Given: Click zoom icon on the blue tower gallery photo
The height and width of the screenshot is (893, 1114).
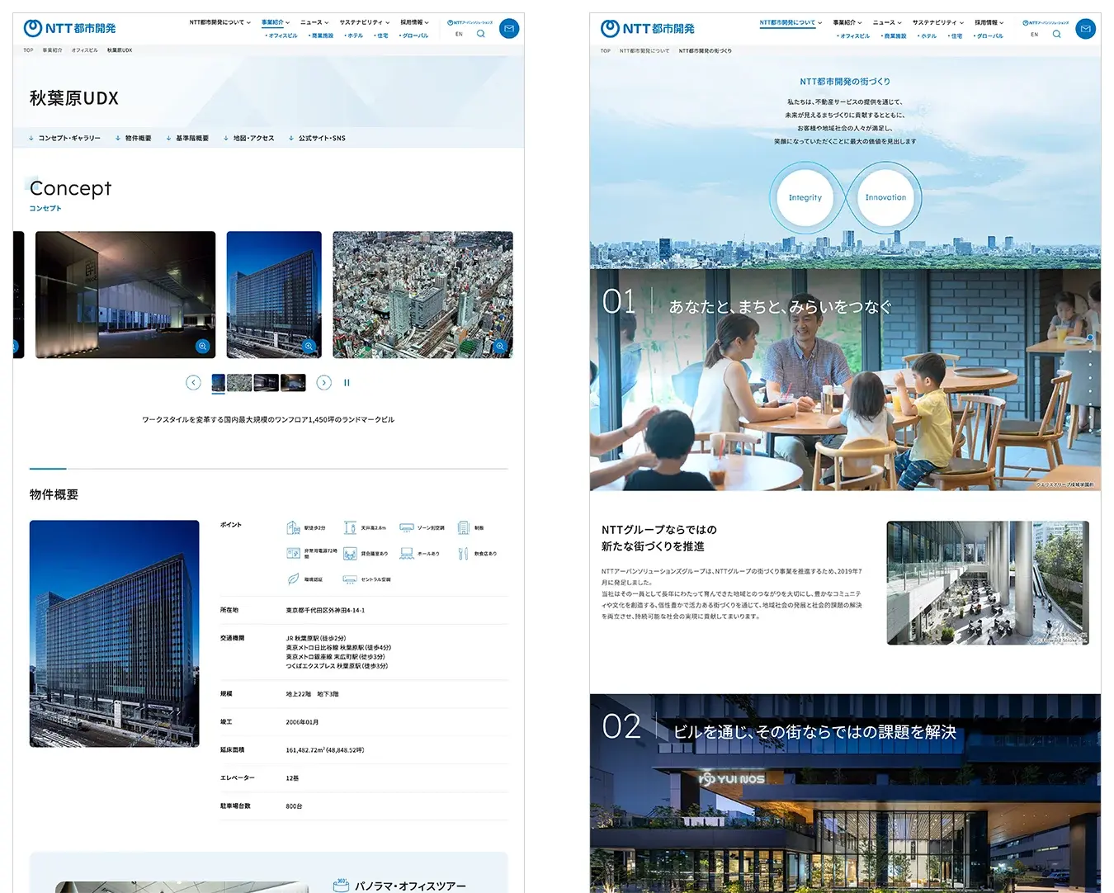Looking at the screenshot, I should 309,347.
